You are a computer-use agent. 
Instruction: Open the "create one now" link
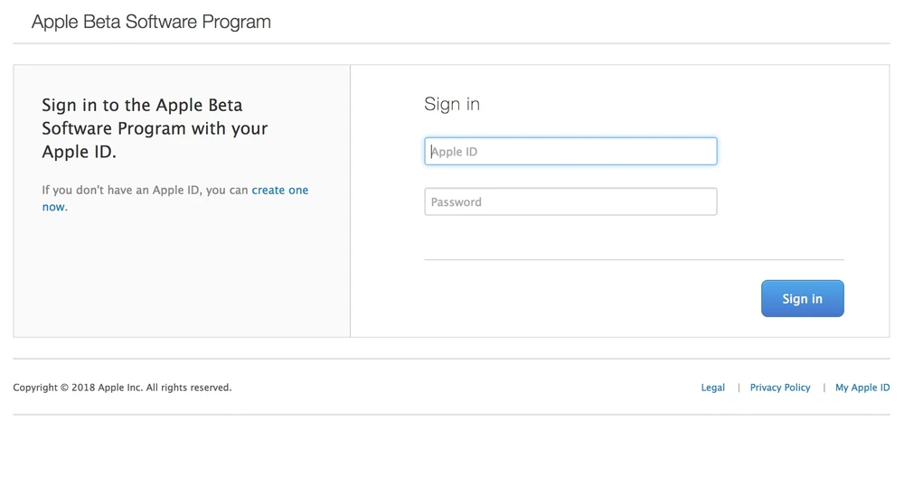[279, 191]
